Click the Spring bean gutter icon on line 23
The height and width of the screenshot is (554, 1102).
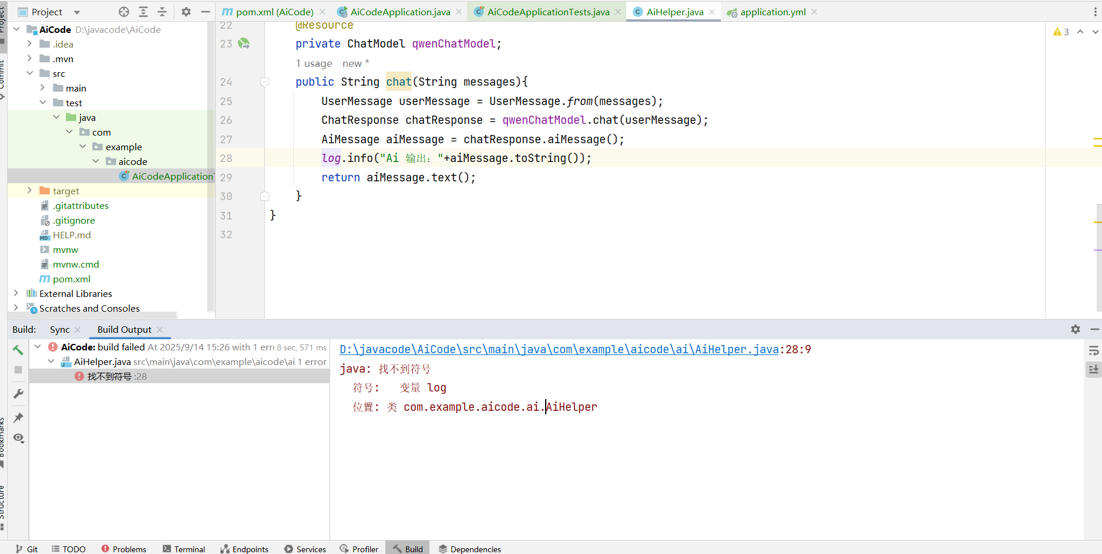(x=244, y=43)
